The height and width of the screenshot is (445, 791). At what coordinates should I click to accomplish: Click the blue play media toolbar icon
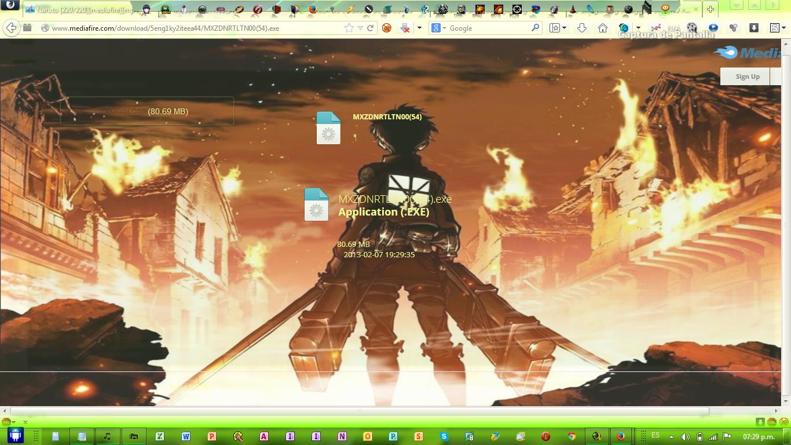(713, 28)
